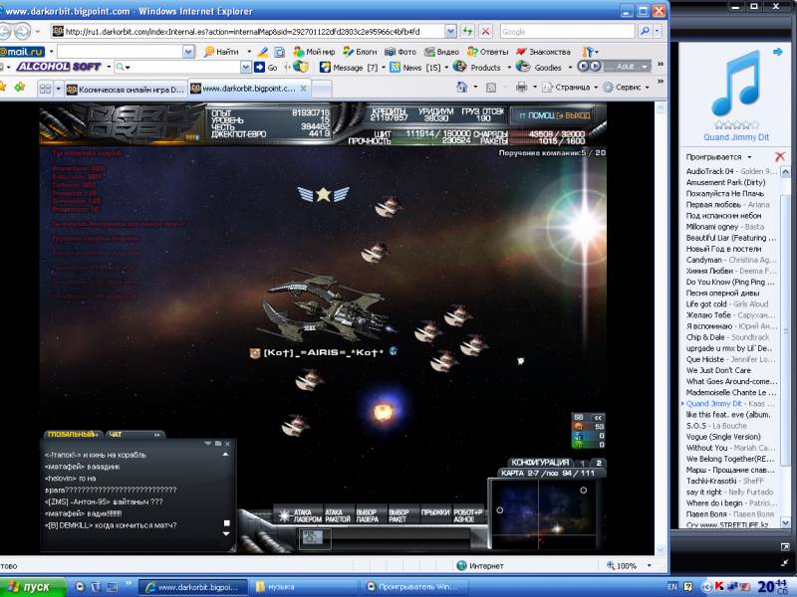Image resolution: width=797 pixels, height=597 pixels.
Task: Focus the Google search box
Action: coord(567,32)
